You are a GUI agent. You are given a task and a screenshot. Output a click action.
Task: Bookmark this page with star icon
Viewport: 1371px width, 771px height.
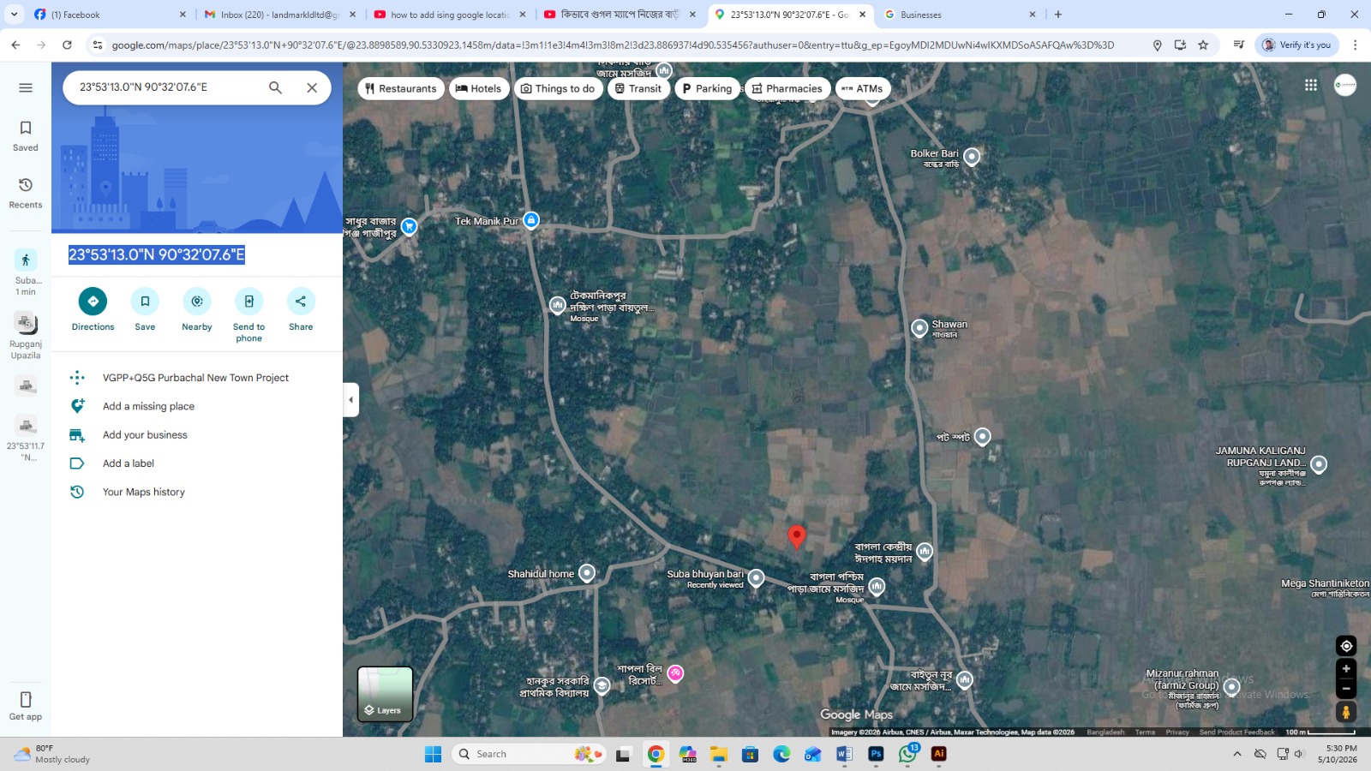[x=1203, y=45]
